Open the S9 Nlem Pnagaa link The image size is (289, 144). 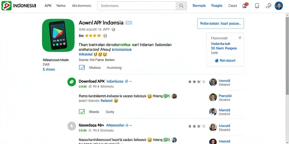click(x=224, y=48)
